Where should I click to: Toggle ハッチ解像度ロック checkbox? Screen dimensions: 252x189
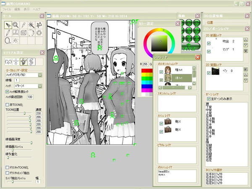click(7, 92)
